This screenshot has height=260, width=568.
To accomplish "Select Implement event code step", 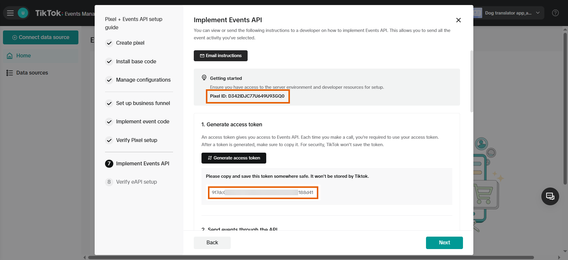I will (143, 122).
